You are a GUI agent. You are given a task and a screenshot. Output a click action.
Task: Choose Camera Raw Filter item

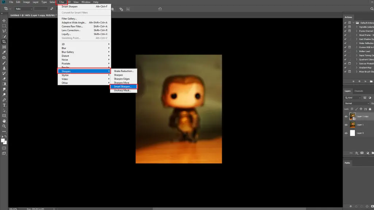coord(84,26)
